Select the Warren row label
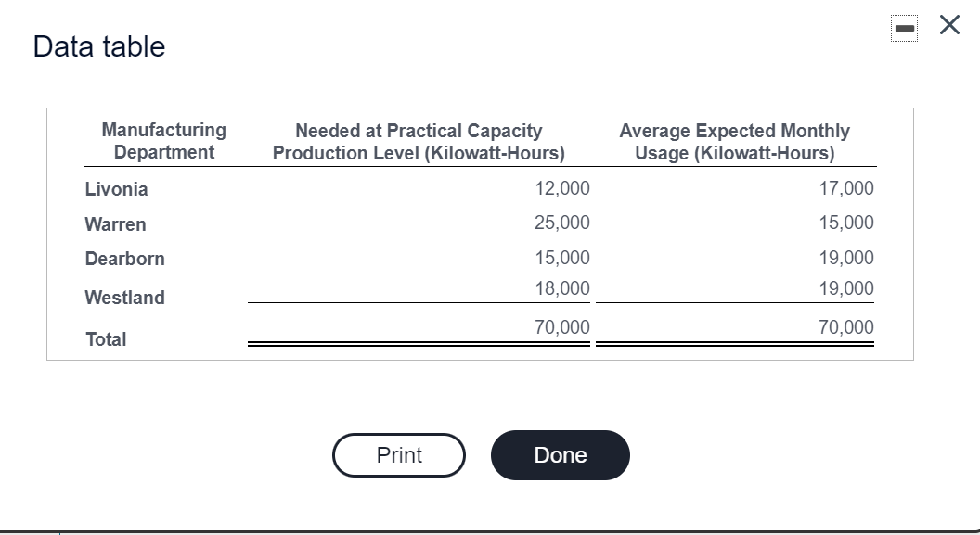Image resolution: width=980 pixels, height=535 pixels. coord(114,224)
